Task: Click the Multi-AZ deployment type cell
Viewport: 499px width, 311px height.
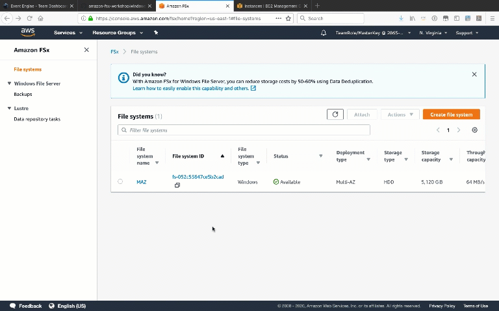Action: (x=346, y=182)
